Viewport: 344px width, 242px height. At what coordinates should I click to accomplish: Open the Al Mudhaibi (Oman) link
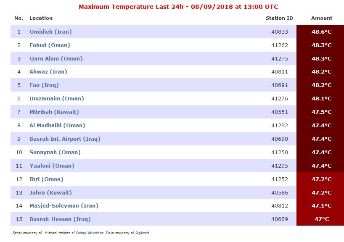[x=57, y=125]
